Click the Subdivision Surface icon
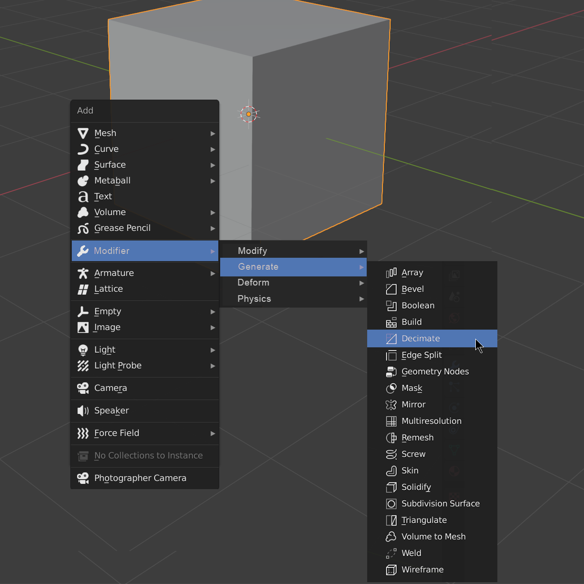 coord(391,504)
